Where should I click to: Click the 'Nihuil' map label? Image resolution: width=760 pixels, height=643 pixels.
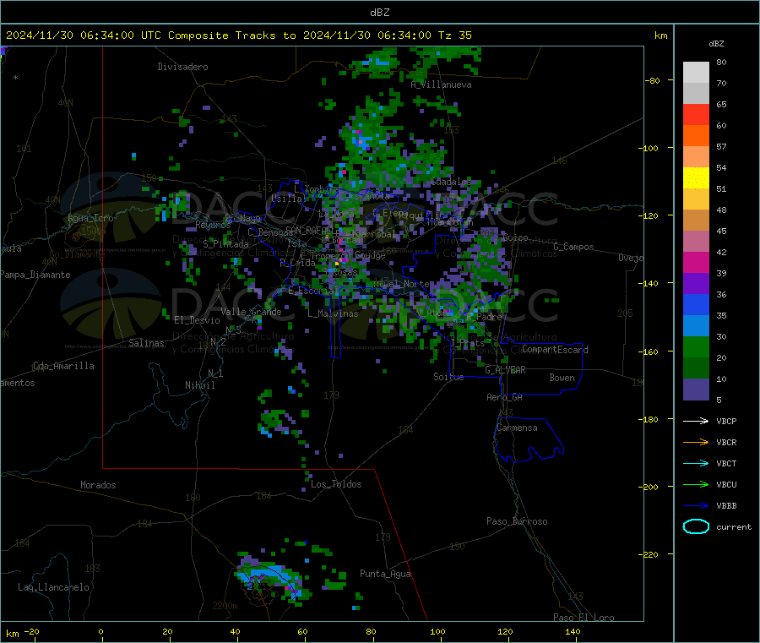(x=199, y=385)
